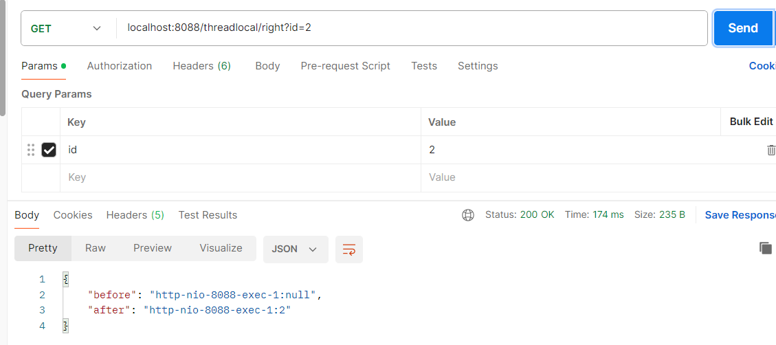Screen dimensions: 776x345
Task: Delete the id param row with trash icon
Action: [771, 150]
